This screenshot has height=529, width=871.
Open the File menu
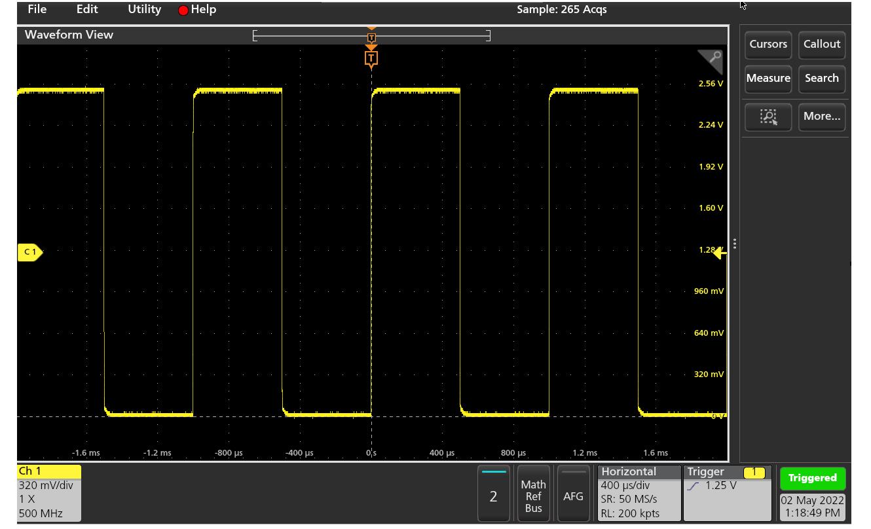(x=37, y=9)
